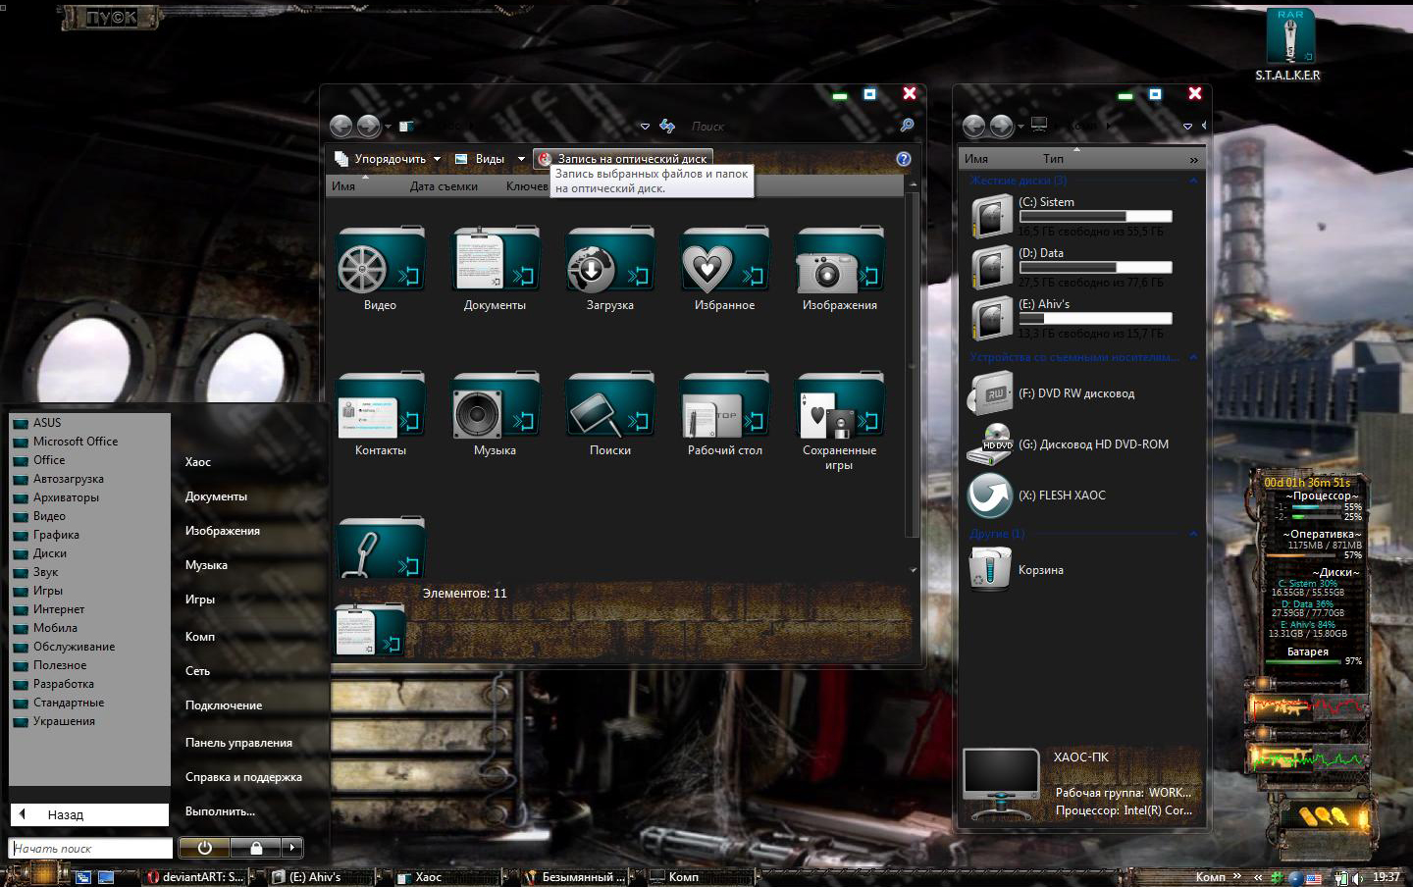
Task: Open the (X:) FLESH XAOC drive icon
Action: 990,496
